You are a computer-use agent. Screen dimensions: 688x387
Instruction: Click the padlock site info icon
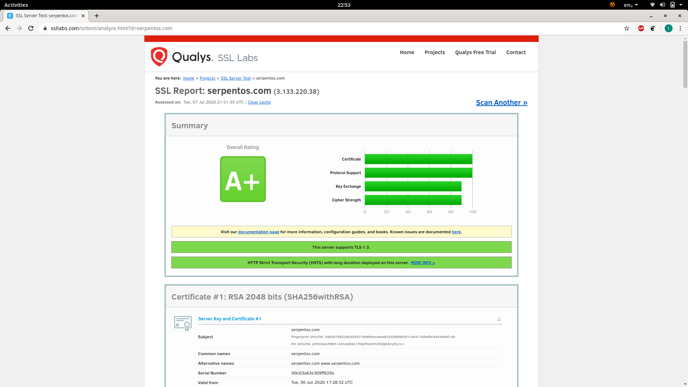coord(45,28)
